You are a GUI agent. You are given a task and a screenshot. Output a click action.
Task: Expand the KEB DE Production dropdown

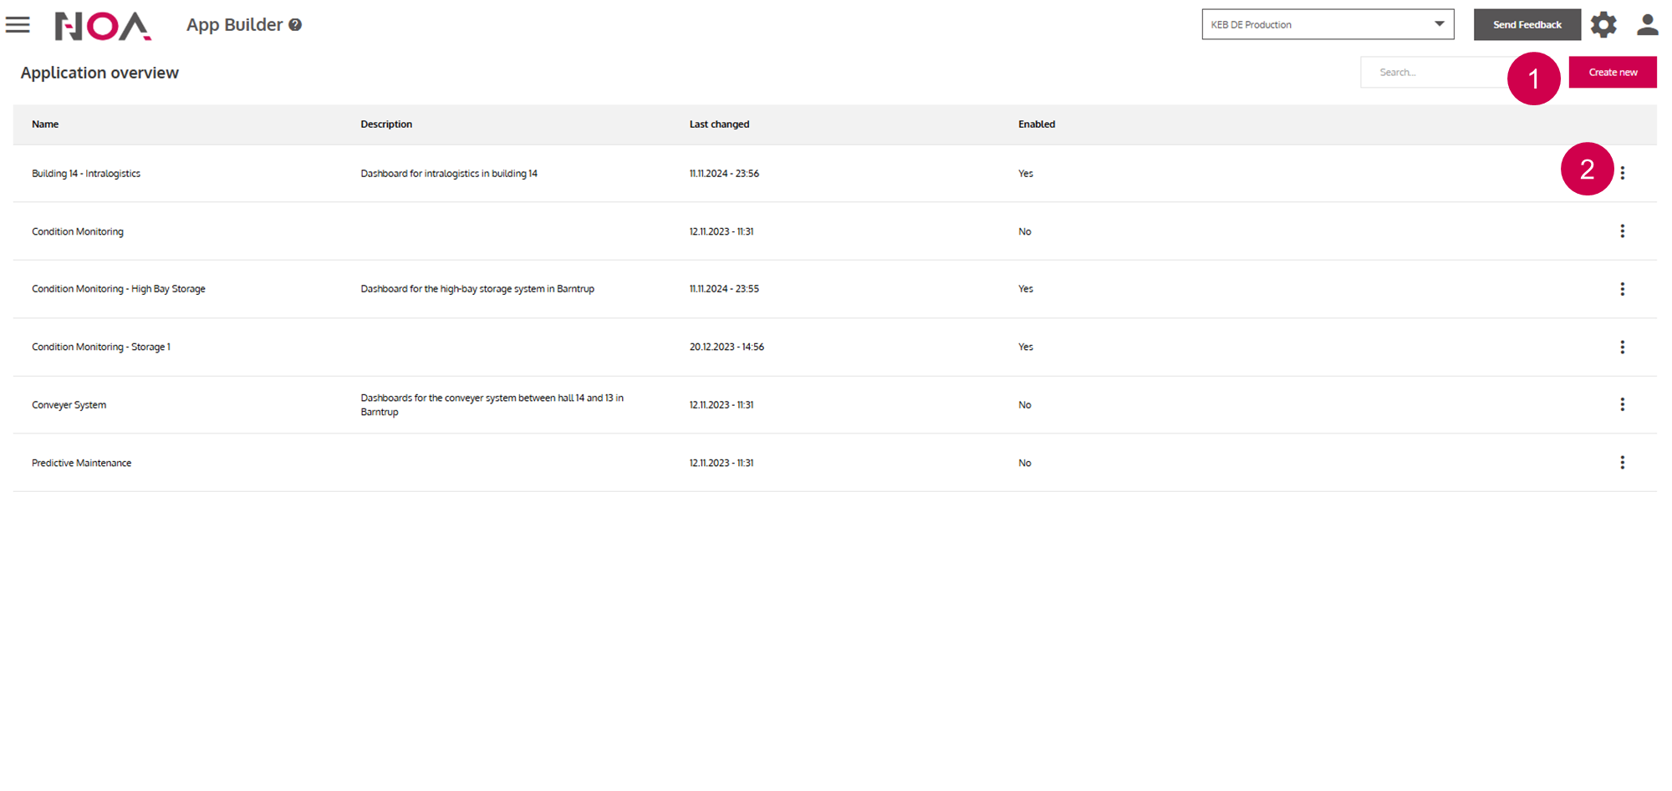pyautogui.click(x=1326, y=24)
